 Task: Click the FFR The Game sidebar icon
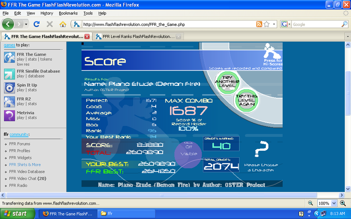10,58
